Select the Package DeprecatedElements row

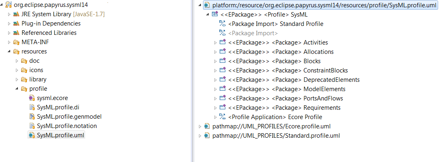(294, 80)
